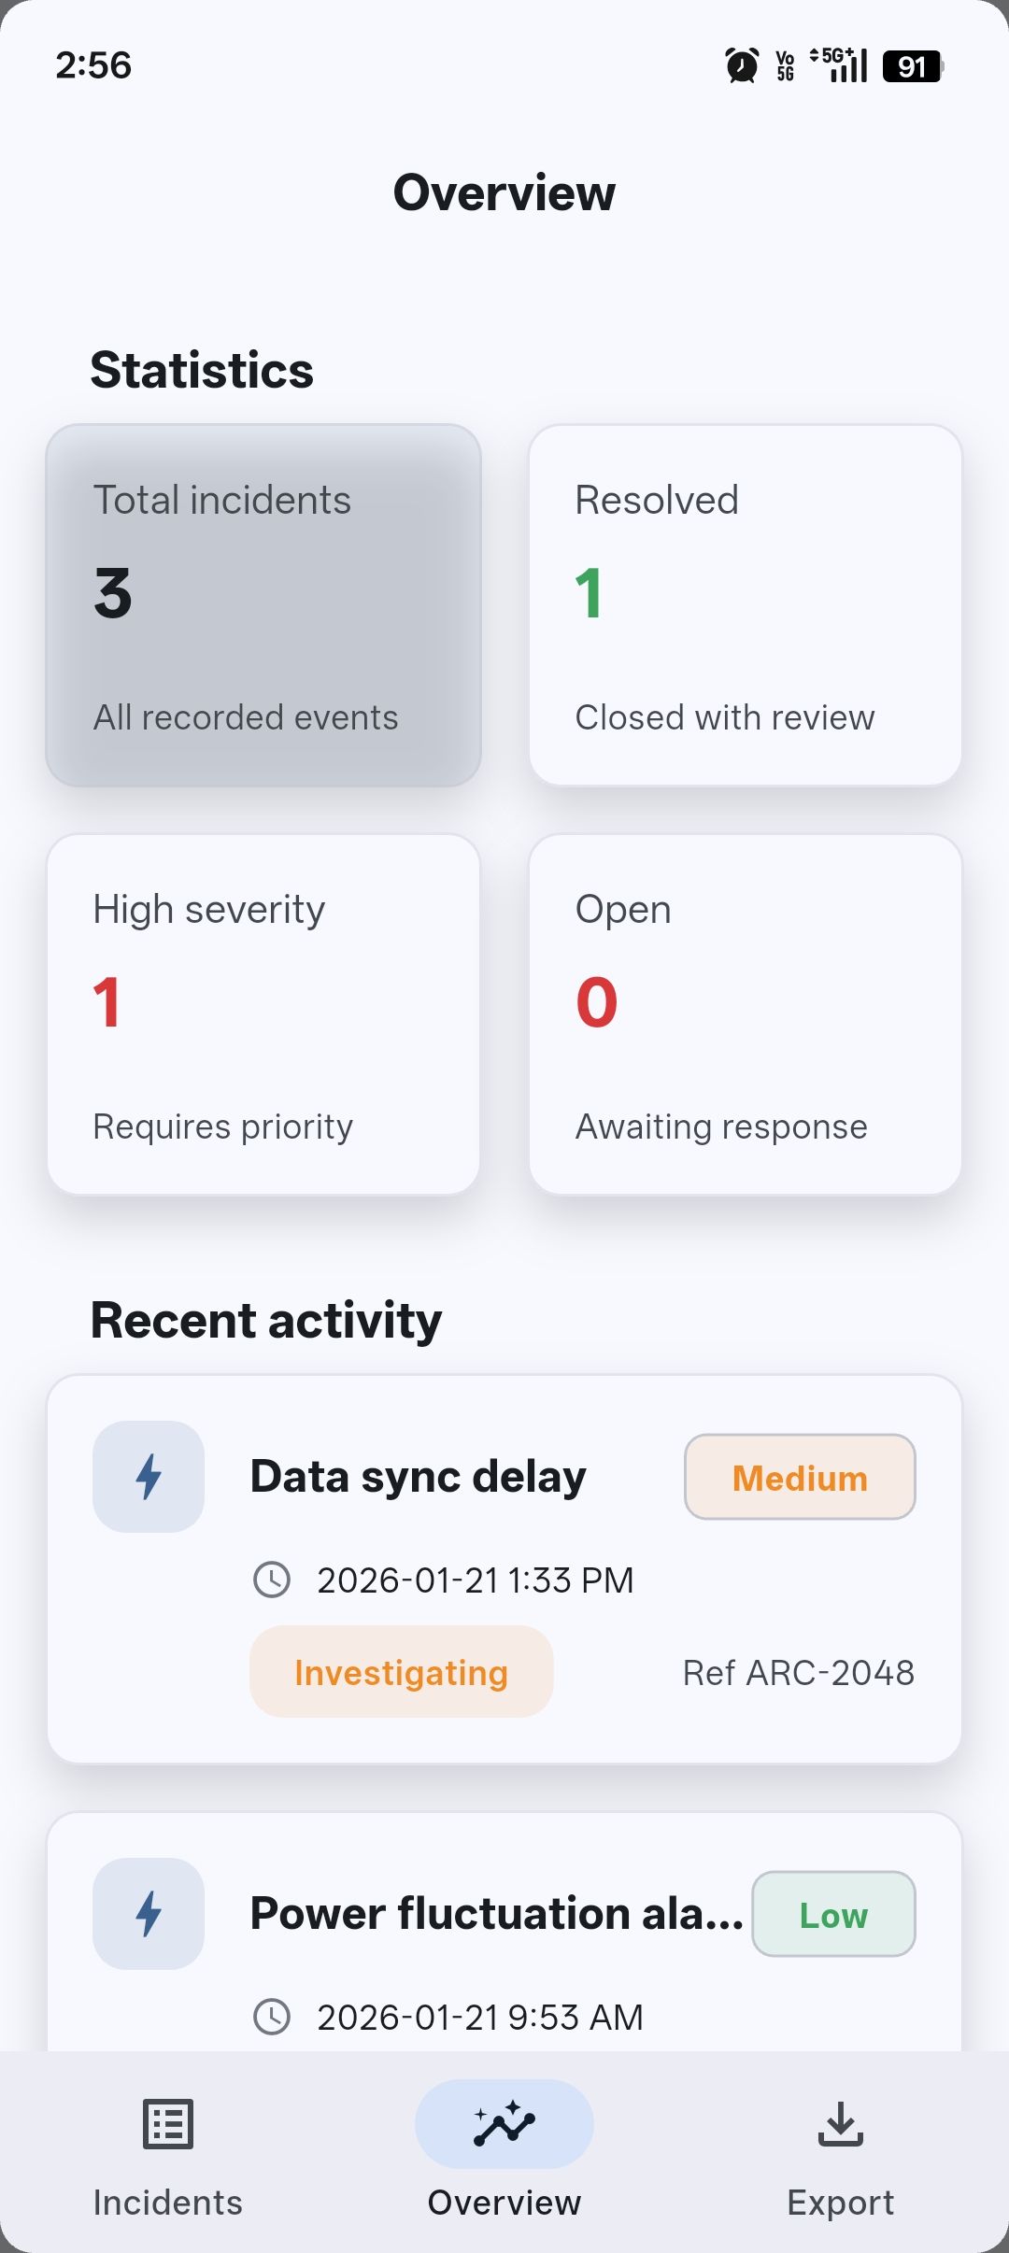Image resolution: width=1009 pixels, height=2253 pixels.
Task: Tap the Medium severity badge
Action: [800, 1477]
